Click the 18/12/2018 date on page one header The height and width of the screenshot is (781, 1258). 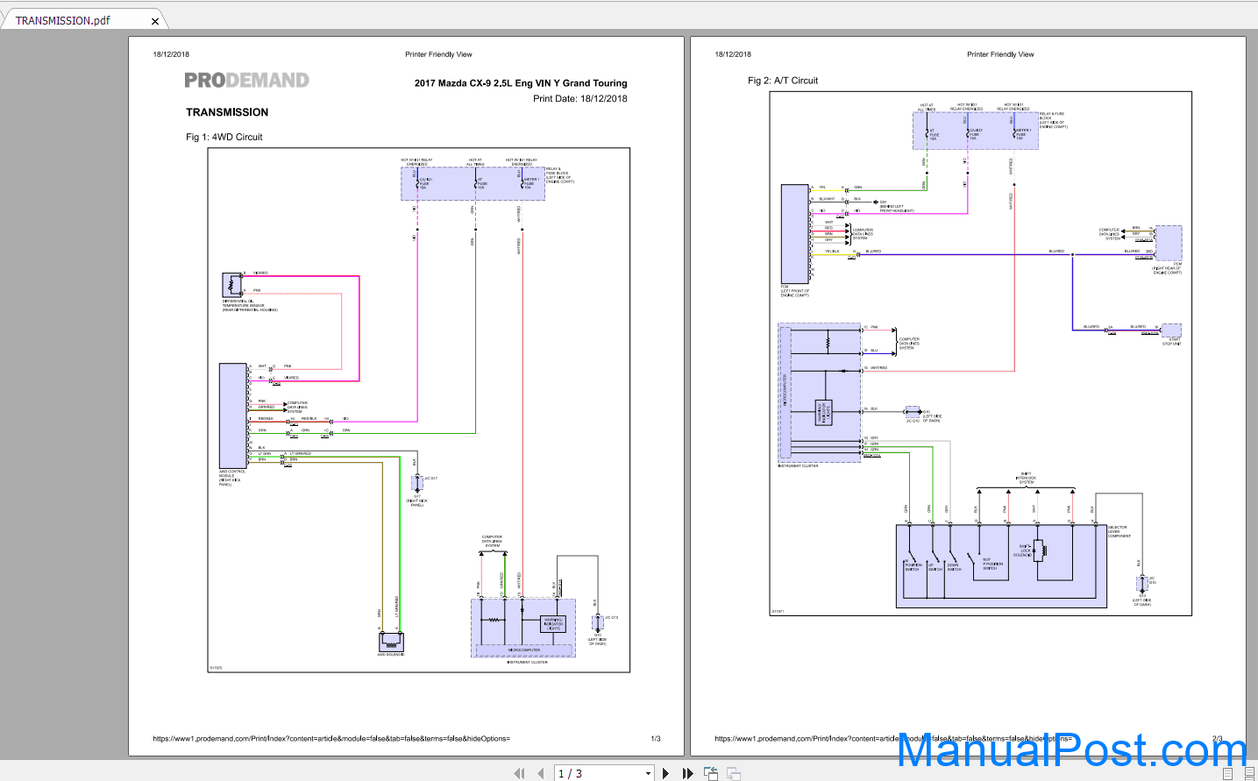coord(171,54)
